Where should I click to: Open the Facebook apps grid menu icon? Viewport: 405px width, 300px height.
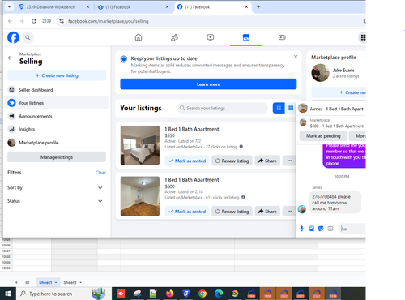click(363, 37)
